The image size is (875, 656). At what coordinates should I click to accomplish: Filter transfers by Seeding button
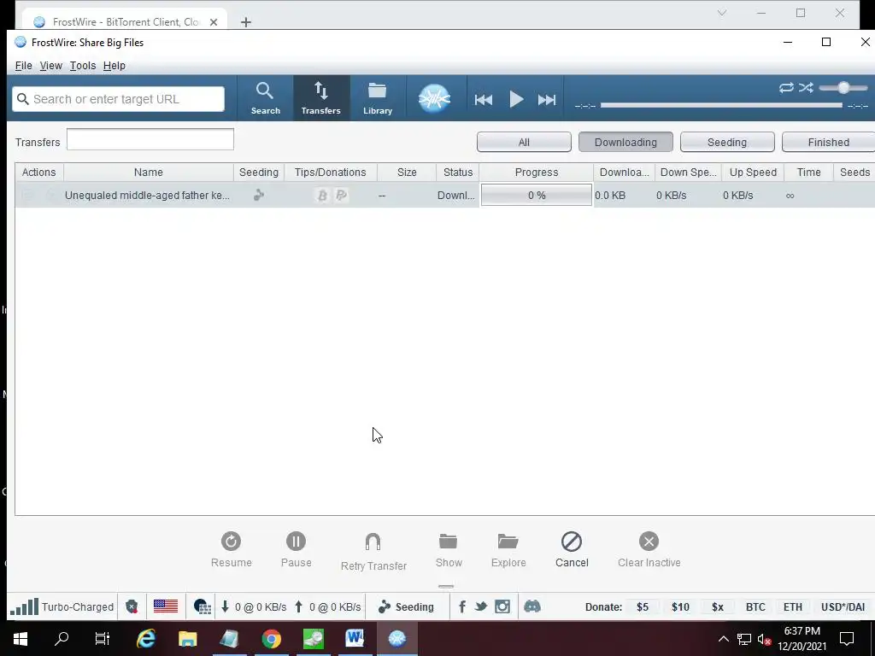[x=727, y=143]
